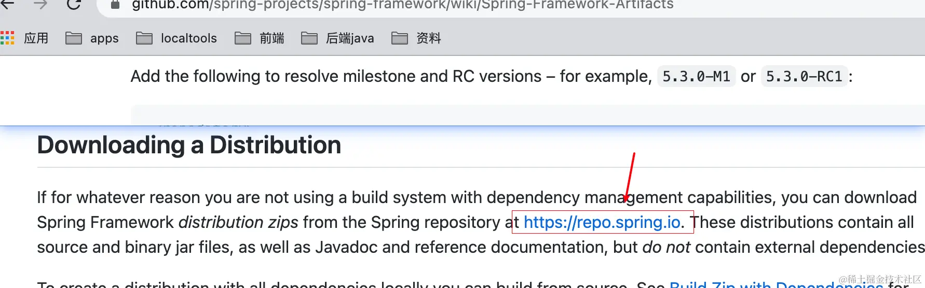This screenshot has height=288, width=925.
Task: Click the browser back arrow
Action: [x=7, y=4]
